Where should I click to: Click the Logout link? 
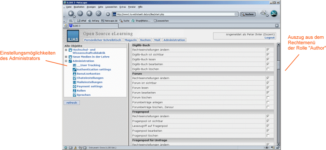pos(270,37)
